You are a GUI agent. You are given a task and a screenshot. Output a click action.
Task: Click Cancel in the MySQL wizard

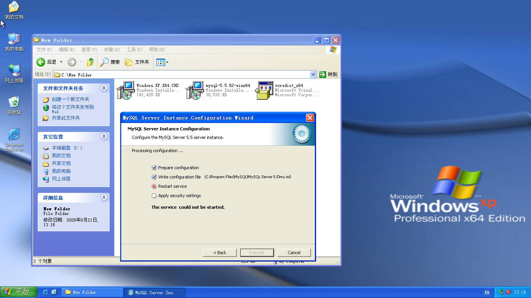[x=294, y=253]
